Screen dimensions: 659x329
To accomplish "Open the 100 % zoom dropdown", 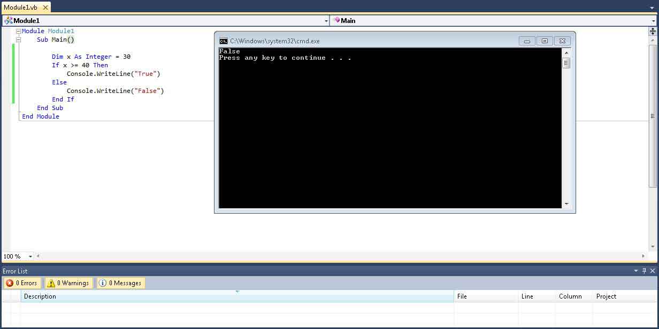I will click(30, 256).
